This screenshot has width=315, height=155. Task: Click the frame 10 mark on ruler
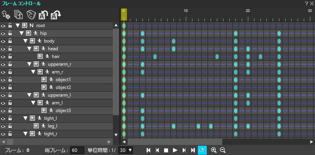point(186,10)
